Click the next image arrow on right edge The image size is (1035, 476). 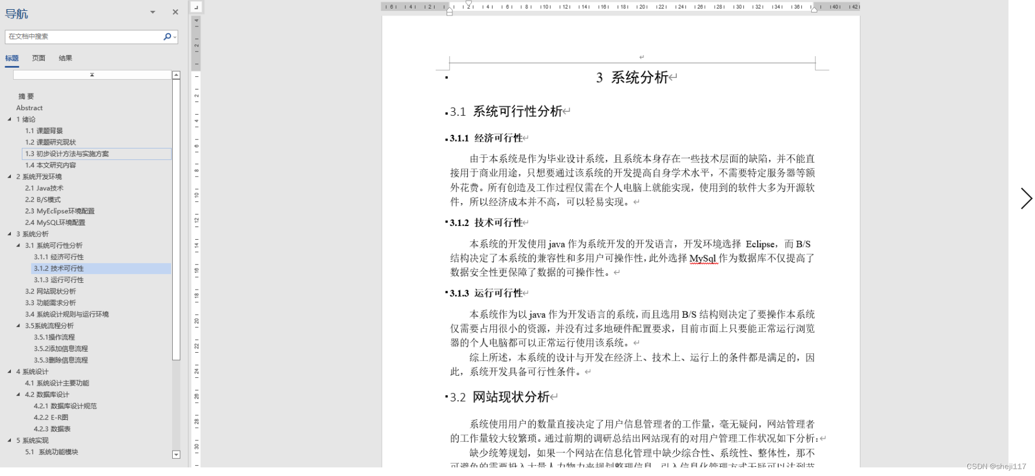[1026, 198]
